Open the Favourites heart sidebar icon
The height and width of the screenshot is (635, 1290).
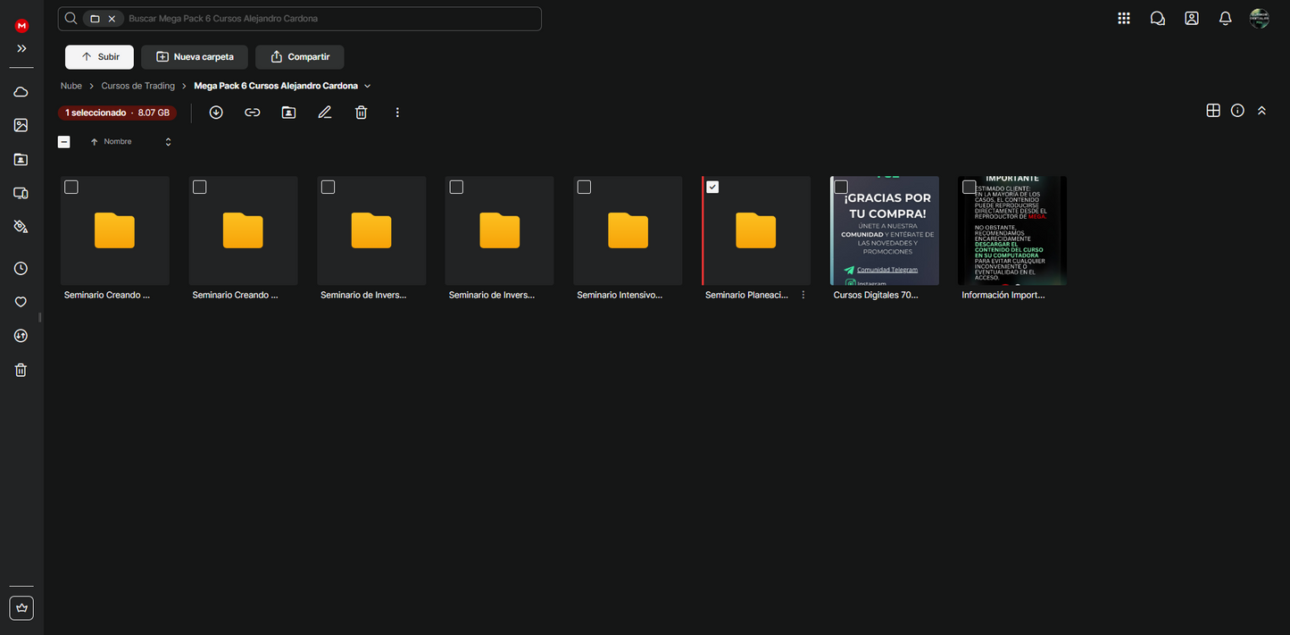(21, 302)
